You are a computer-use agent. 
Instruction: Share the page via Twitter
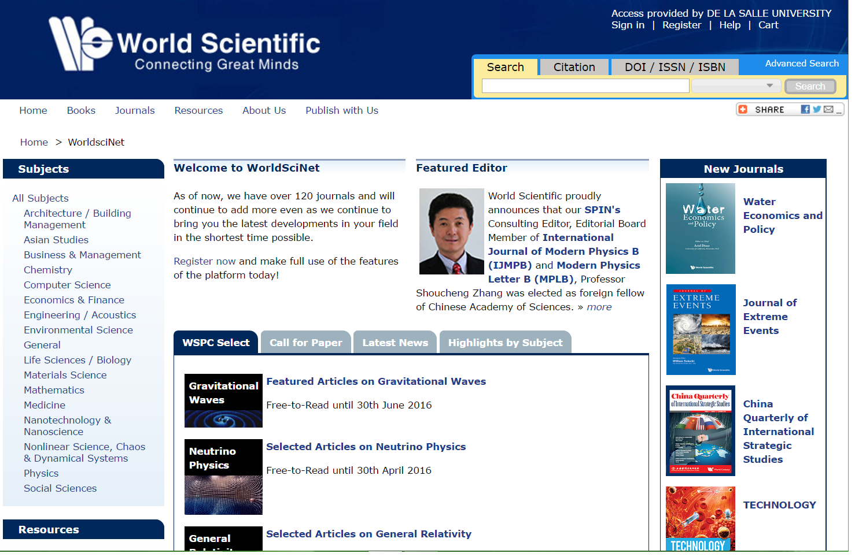click(x=817, y=109)
